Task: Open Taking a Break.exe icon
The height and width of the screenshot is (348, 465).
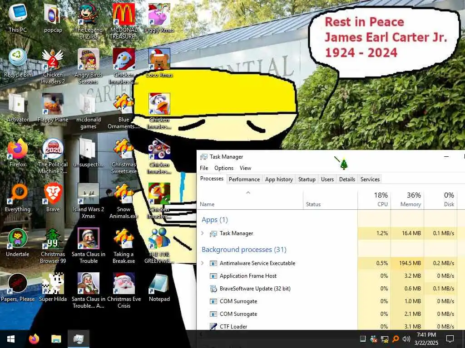Action: click(x=124, y=246)
